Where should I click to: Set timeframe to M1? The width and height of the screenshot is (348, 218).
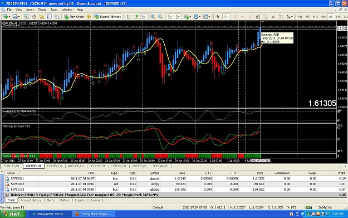(x=300, y=17)
